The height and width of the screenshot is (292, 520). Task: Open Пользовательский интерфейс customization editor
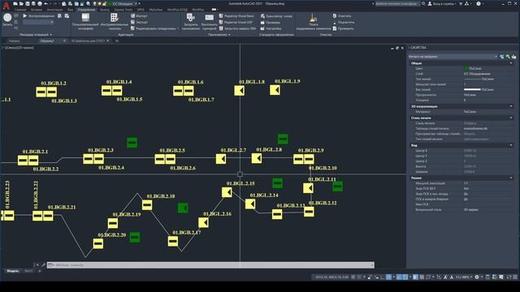pos(85,22)
